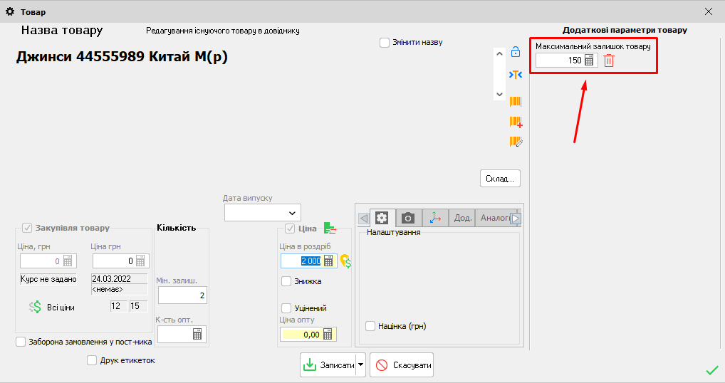Enable the 'Змінити назву' checkbox
Image resolution: width=725 pixels, height=383 pixels.
pyautogui.click(x=385, y=42)
